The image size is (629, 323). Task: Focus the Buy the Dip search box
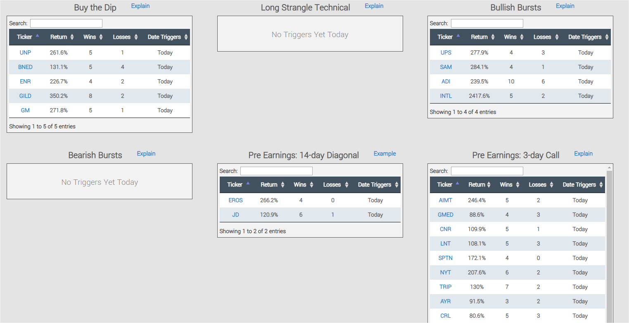coord(66,24)
